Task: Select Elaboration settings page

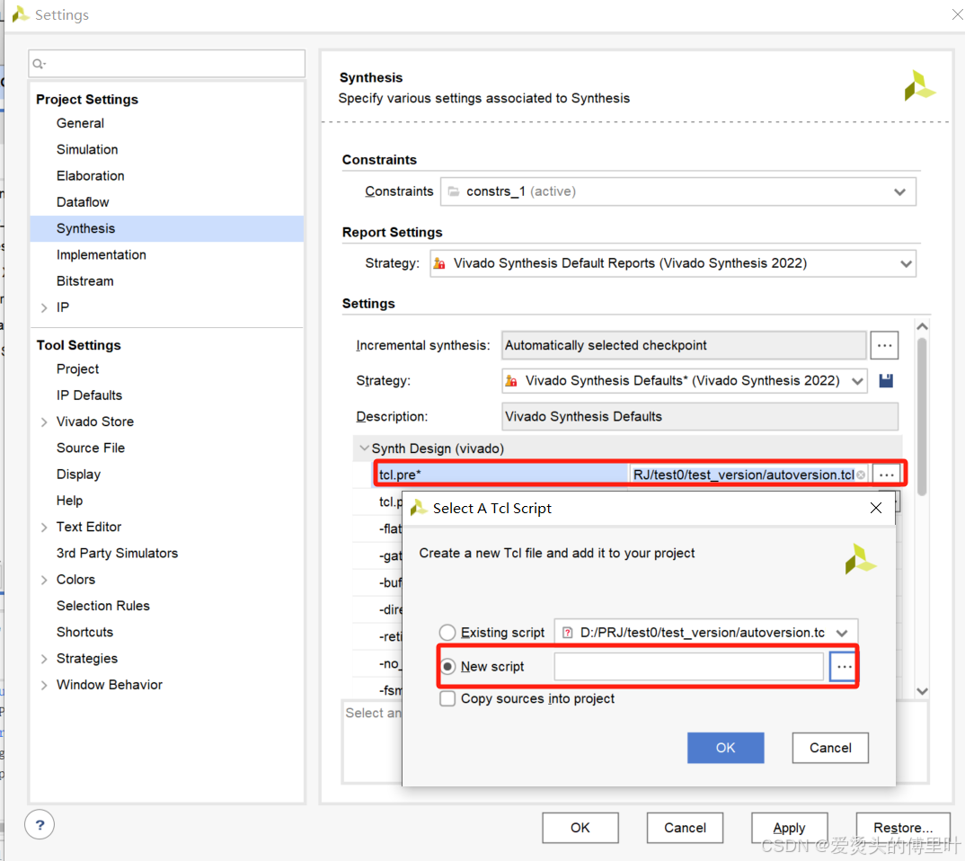Action: point(90,176)
